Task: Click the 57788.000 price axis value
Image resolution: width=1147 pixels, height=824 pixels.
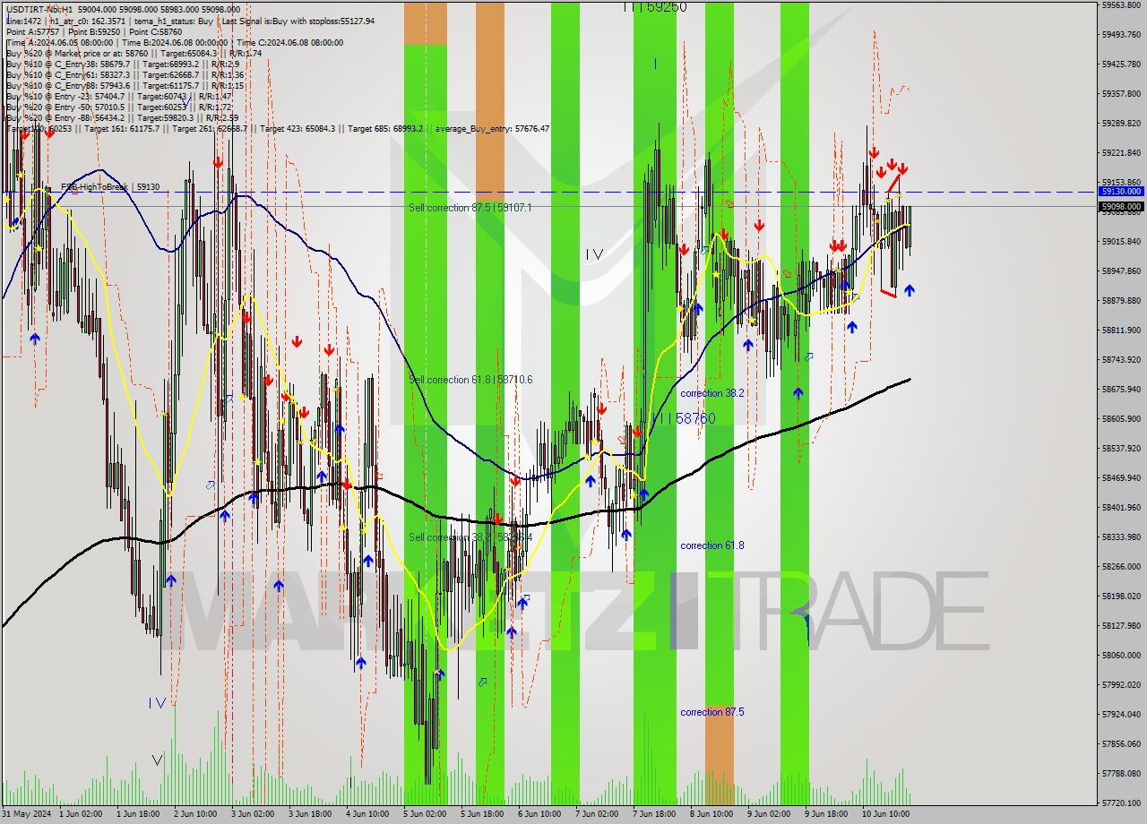Action: (1122, 773)
